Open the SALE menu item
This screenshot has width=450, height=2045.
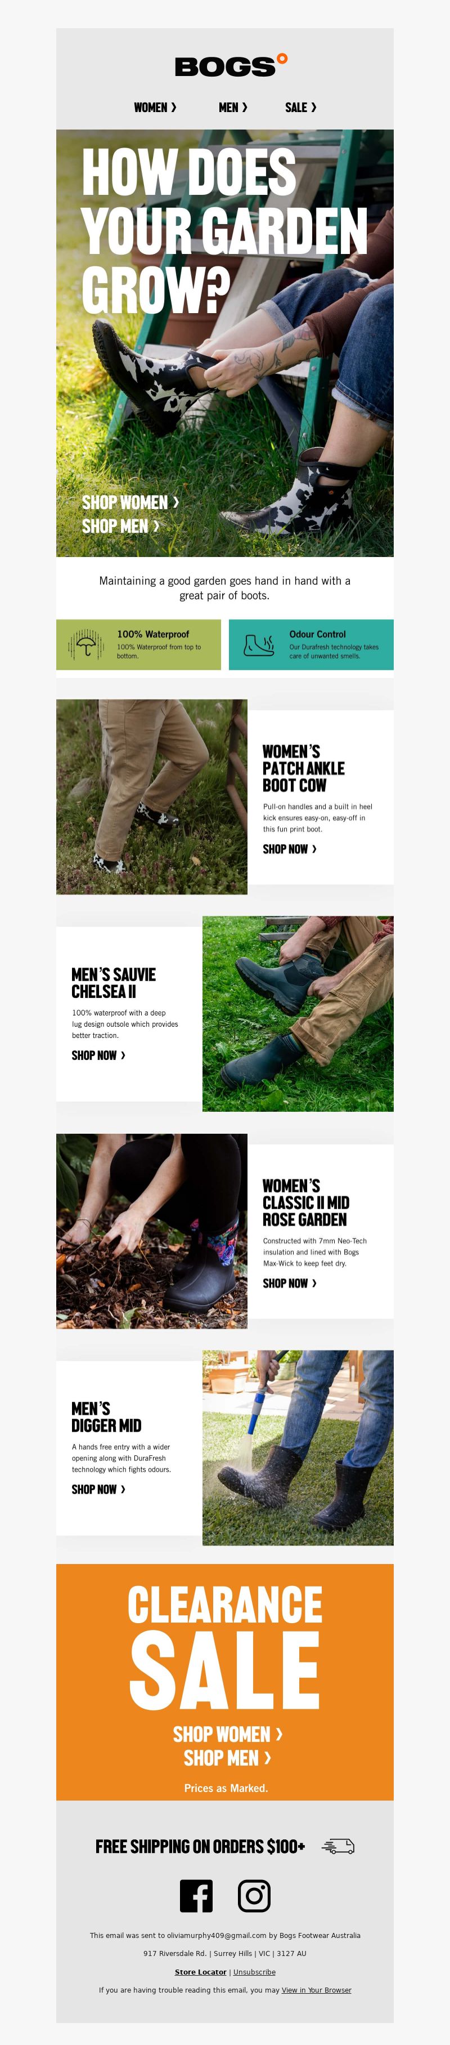[301, 107]
